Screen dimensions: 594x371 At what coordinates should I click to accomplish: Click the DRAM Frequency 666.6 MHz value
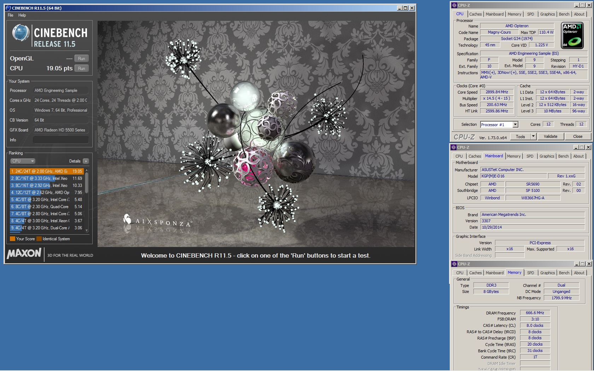535,313
